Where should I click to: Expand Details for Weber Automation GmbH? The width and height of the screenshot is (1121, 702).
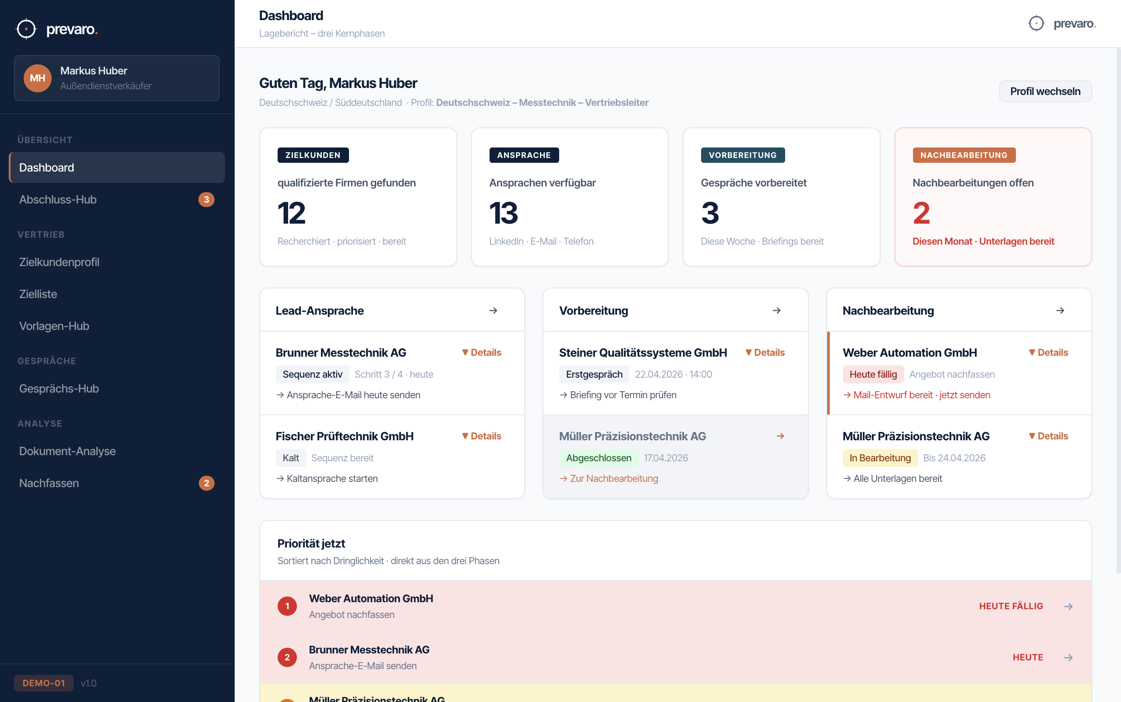1048,352
